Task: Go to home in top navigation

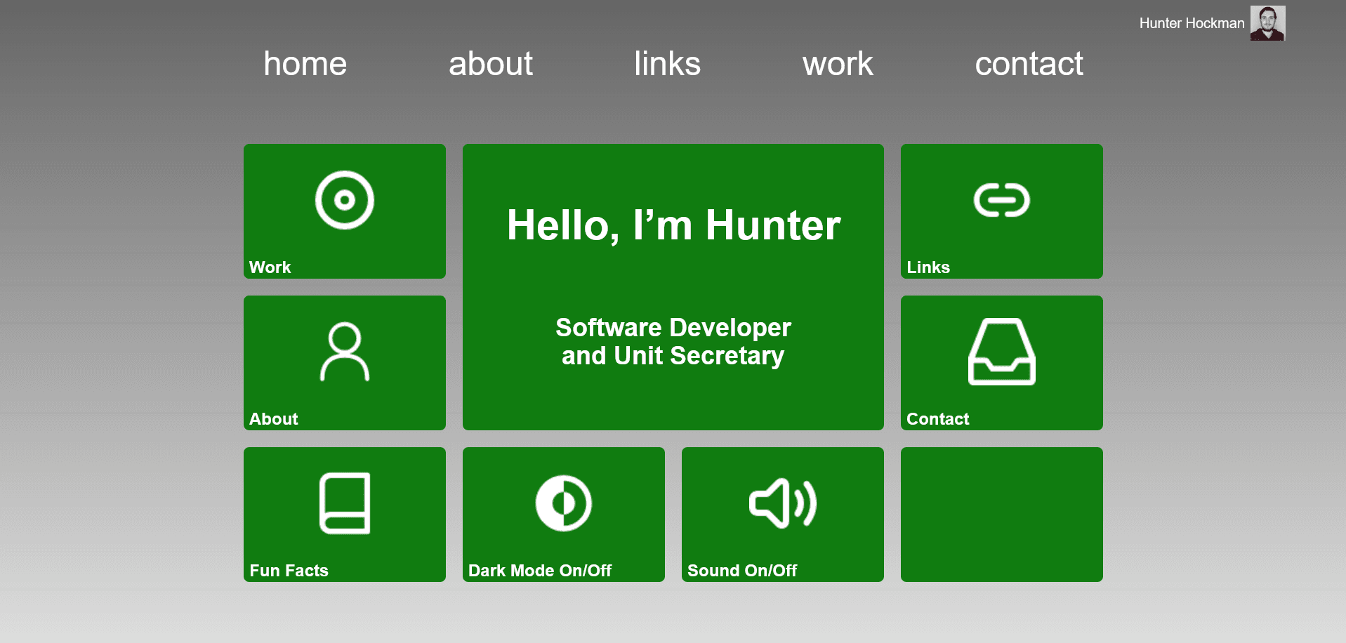Action: pyautogui.click(x=305, y=64)
